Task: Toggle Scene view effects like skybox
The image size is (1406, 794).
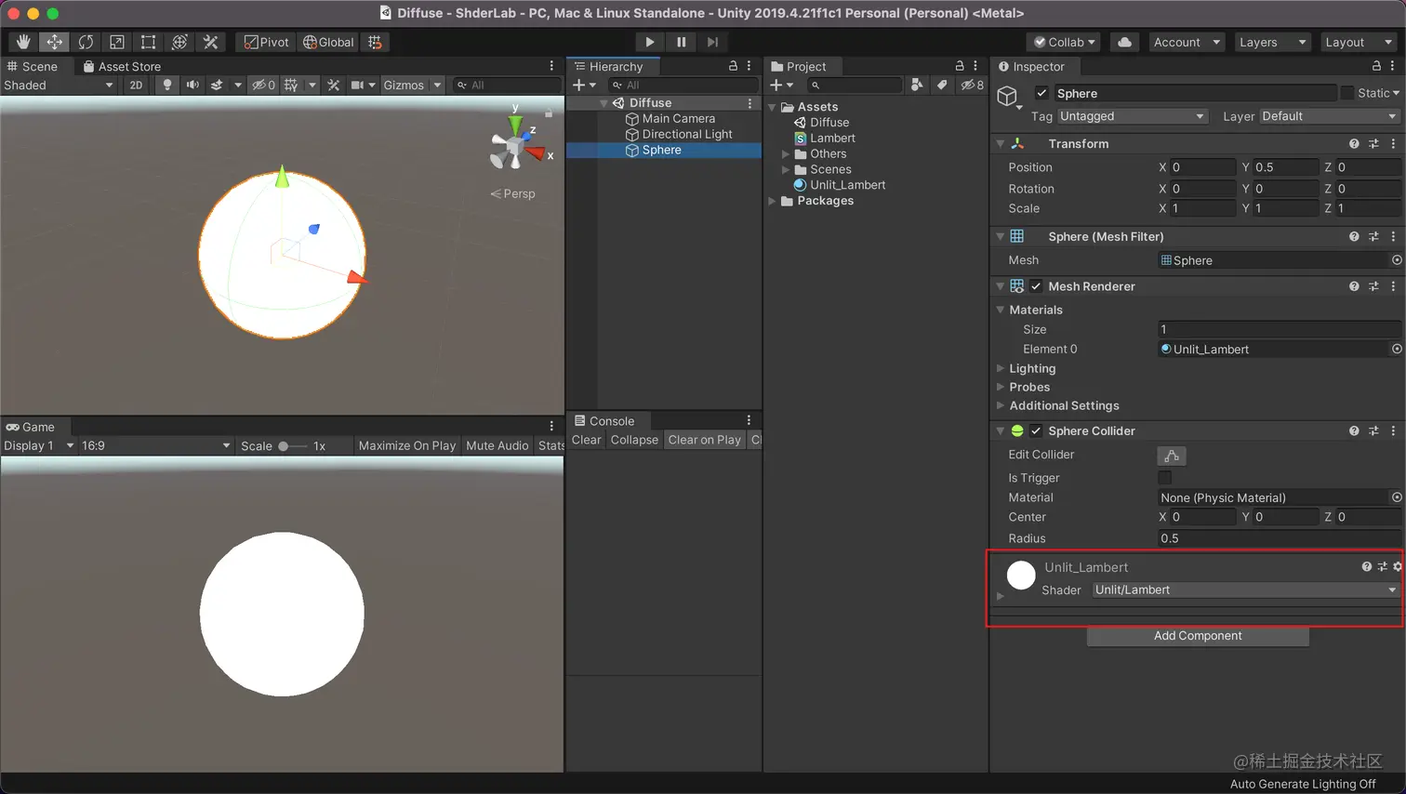Action: tap(217, 85)
